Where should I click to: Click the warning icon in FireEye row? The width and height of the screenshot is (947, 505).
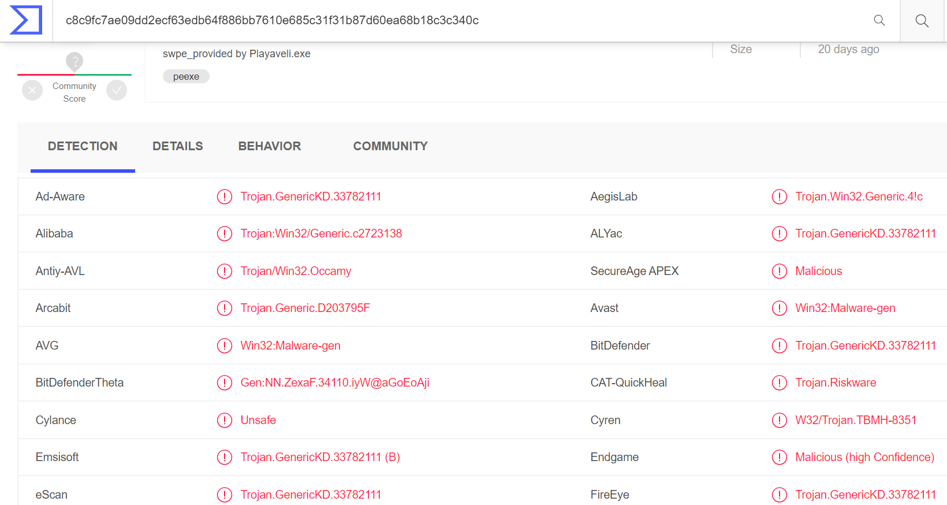779,495
